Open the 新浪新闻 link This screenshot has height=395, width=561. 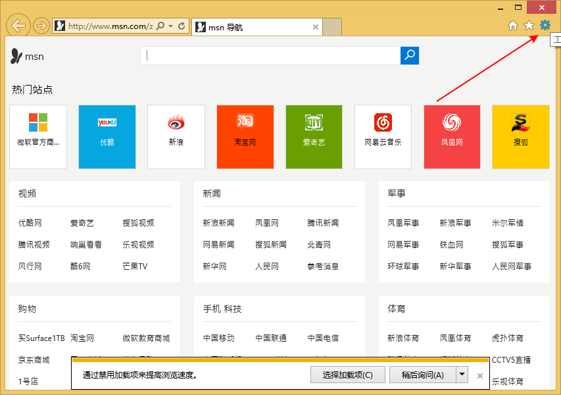coord(218,223)
